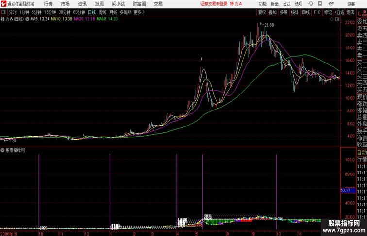Click the diamond icon above price axis
Image resolution: width=367 pixels, height=236 pixels.
[x=332, y=19]
